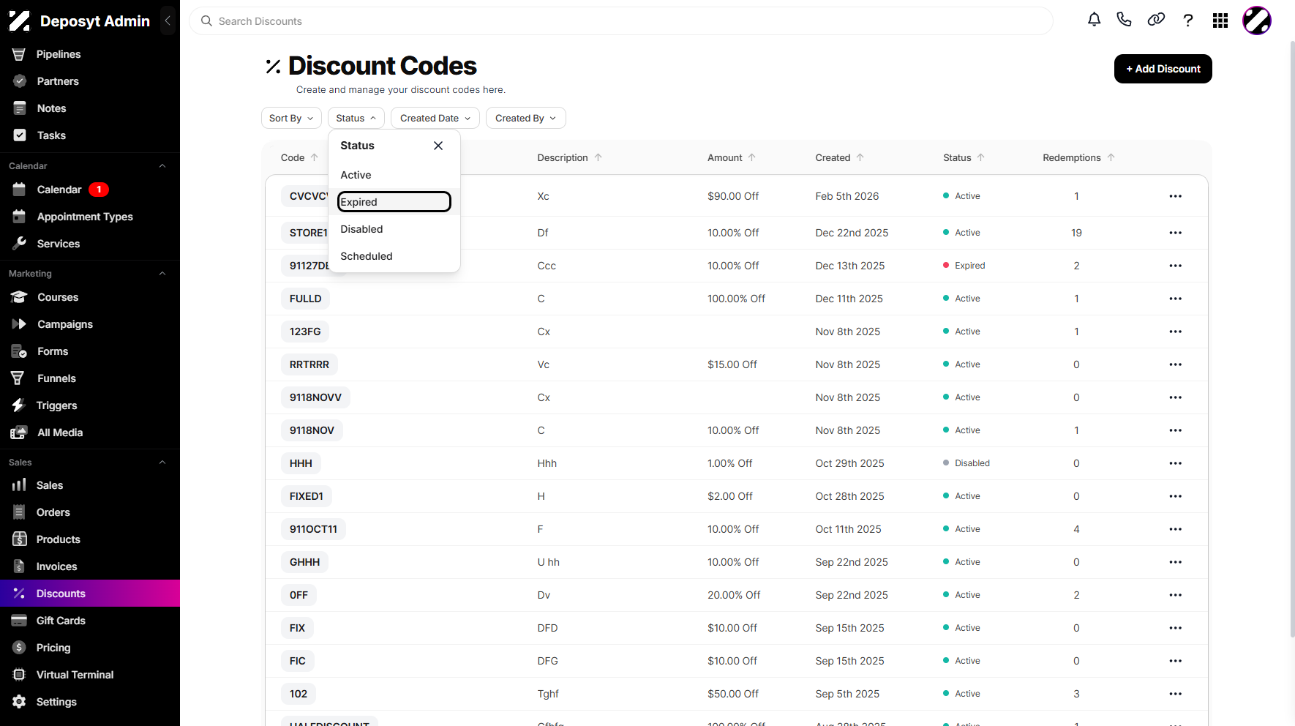1295x726 pixels.
Task: Click the 9118NOVV code chip
Action: coord(315,397)
